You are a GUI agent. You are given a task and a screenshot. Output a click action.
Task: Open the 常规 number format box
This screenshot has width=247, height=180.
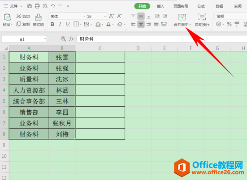231,17
